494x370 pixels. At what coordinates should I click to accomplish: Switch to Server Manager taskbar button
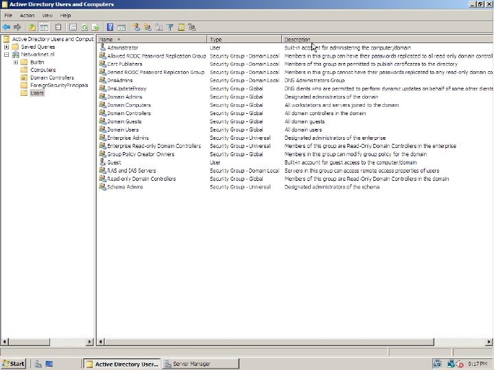[200, 364]
